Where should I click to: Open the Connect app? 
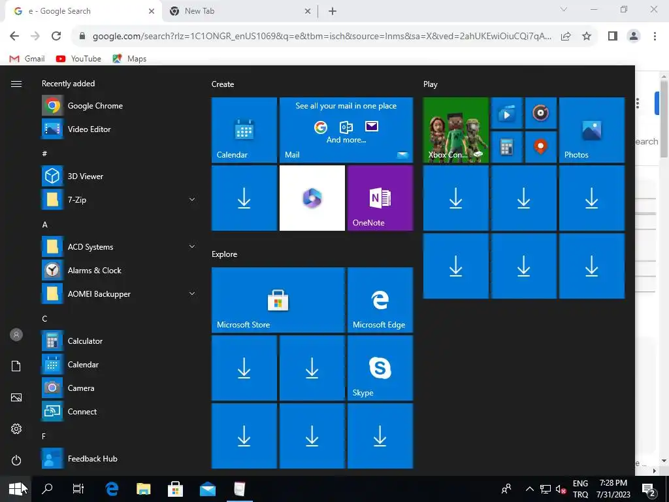tap(118, 411)
